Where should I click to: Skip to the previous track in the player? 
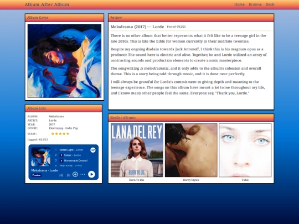point(61,175)
